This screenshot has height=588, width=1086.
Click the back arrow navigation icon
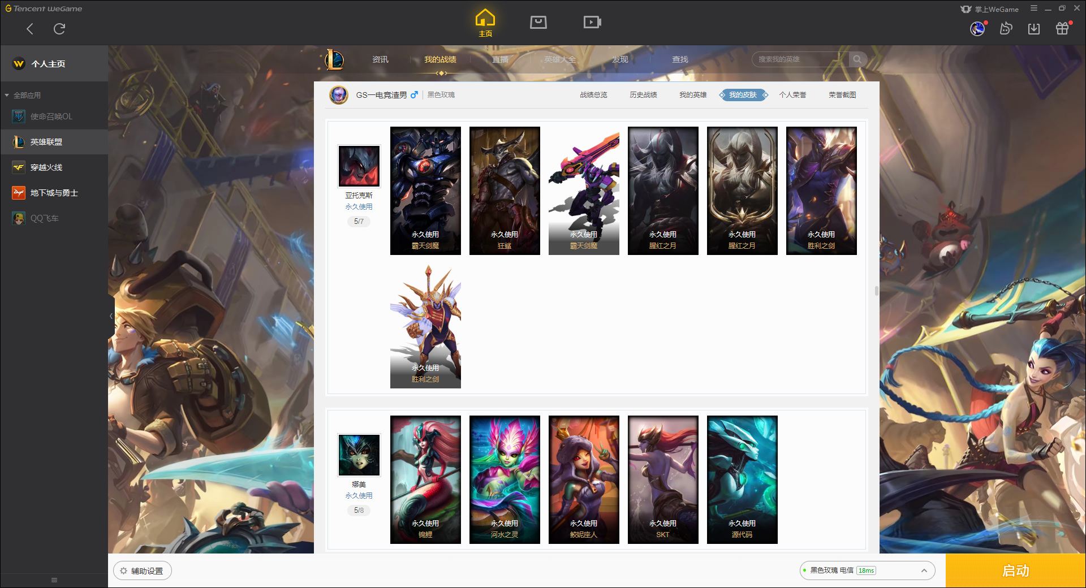[30, 29]
